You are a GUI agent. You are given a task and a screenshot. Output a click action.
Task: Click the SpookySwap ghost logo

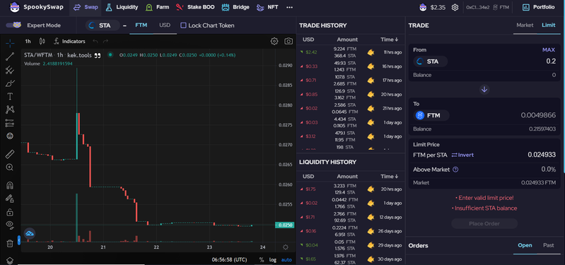click(x=15, y=7)
